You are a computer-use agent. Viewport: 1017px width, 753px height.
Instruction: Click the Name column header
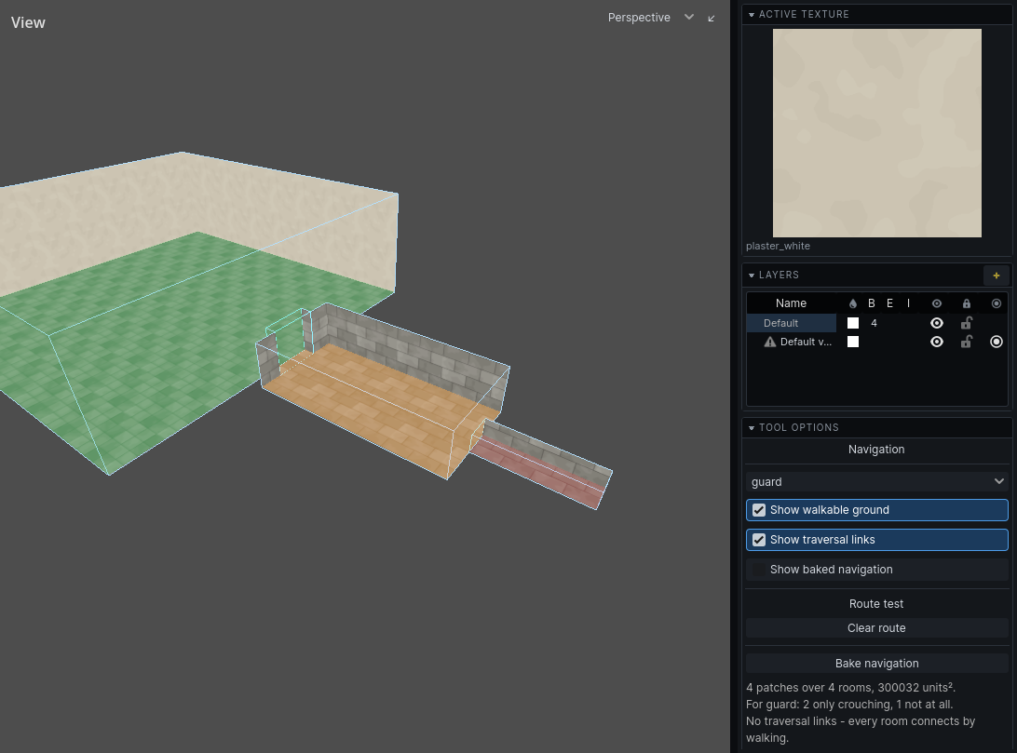click(x=792, y=303)
